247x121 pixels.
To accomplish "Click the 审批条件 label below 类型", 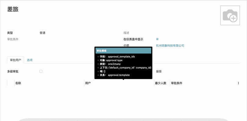I will pos(13,39).
